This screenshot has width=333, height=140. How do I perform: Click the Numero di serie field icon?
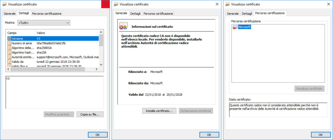point(9,43)
